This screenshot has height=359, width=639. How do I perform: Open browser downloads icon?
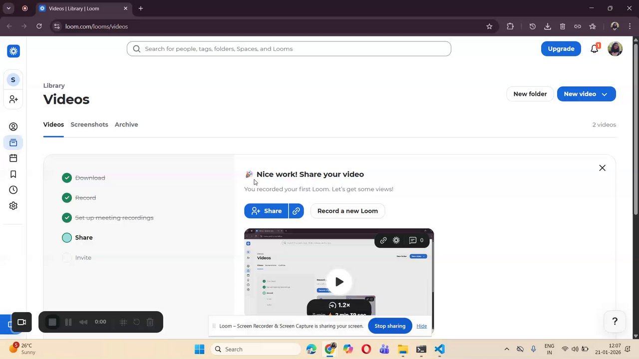[x=548, y=26]
